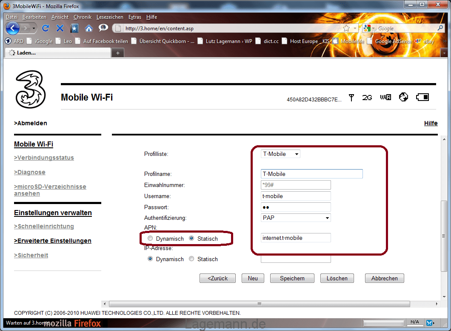451x331 pixels.
Task: Click the Löschen button
Action: (337, 278)
